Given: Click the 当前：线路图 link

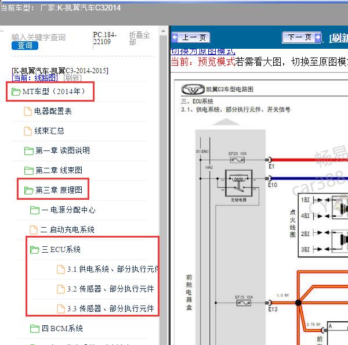Looking at the screenshot, I should [35, 78].
